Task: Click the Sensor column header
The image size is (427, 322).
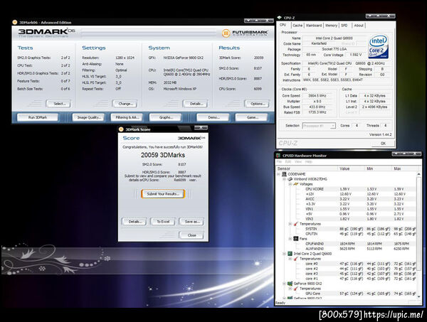Action: pyautogui.click(x=307, y=168)
